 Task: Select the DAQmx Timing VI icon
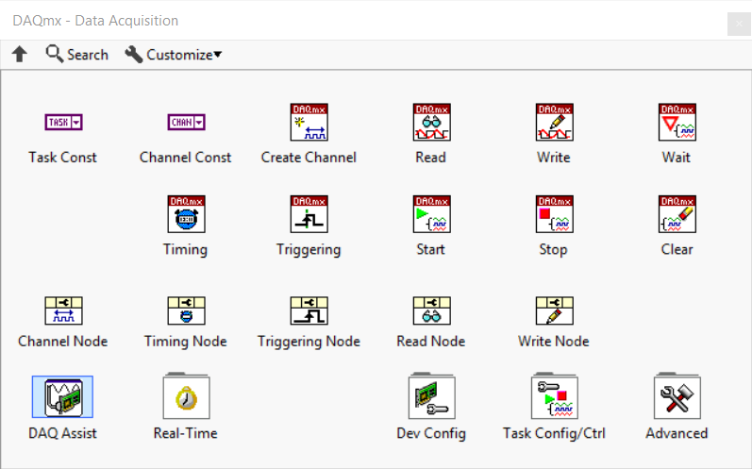186,214
